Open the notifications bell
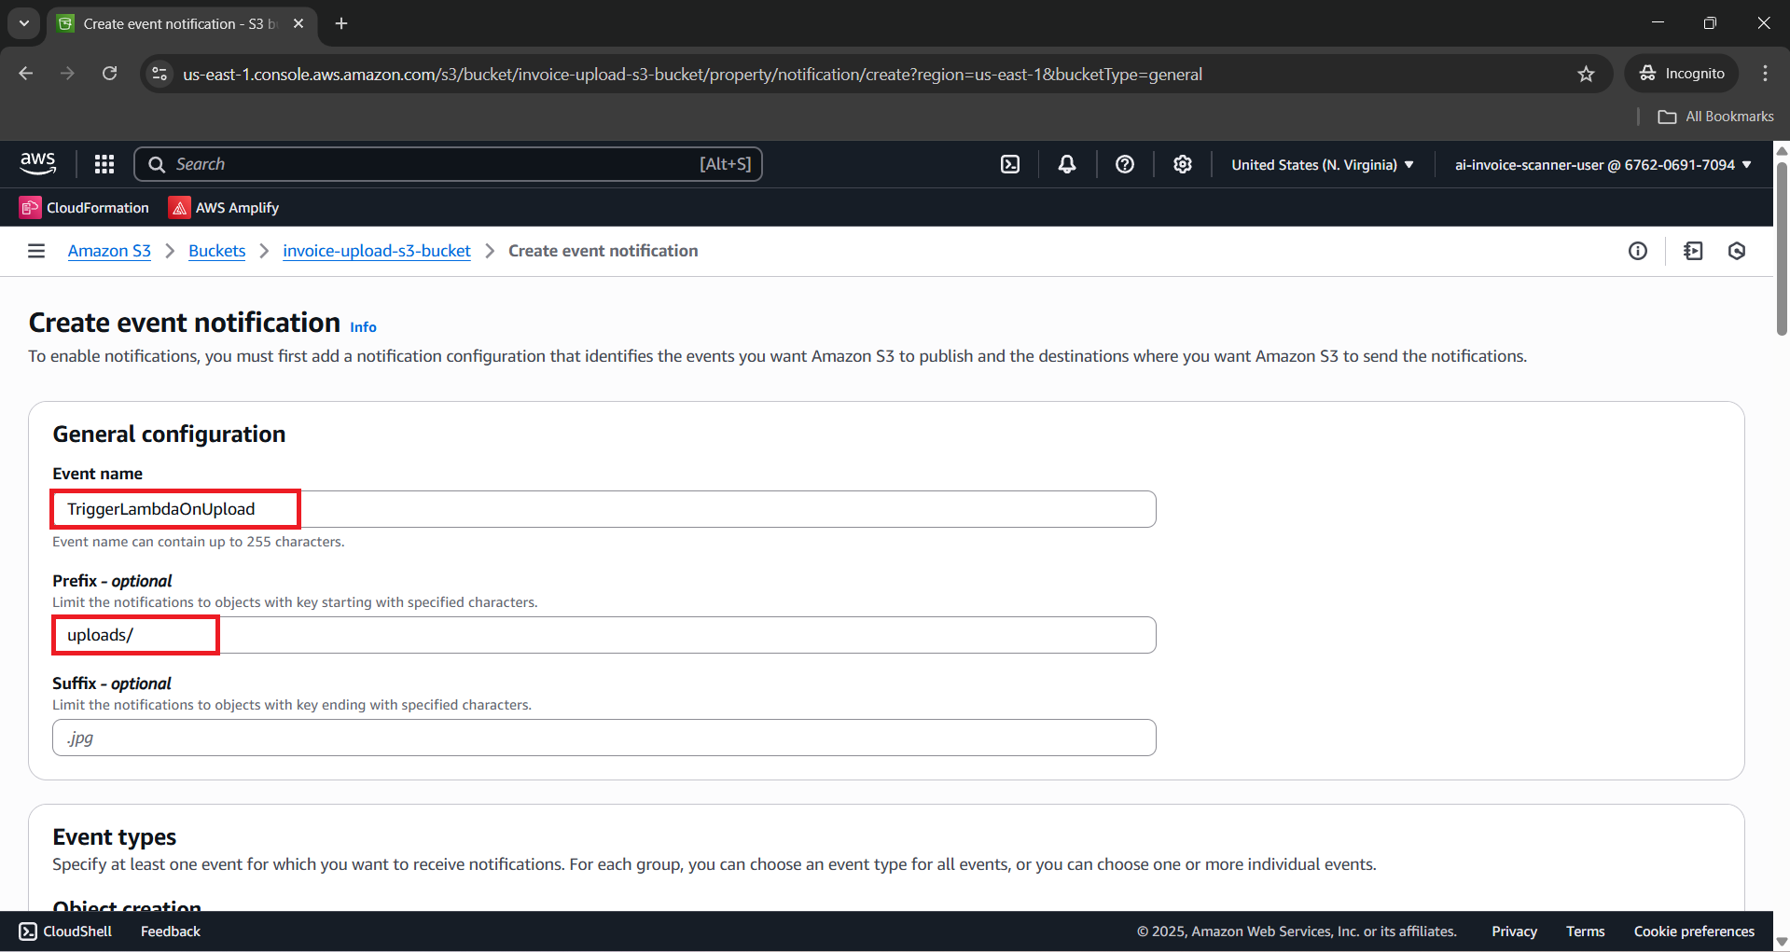This screenshot has height=952, width=1790. tap(1067, 164)
